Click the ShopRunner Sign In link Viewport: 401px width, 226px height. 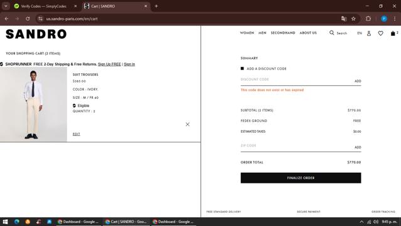coord(129,64)
